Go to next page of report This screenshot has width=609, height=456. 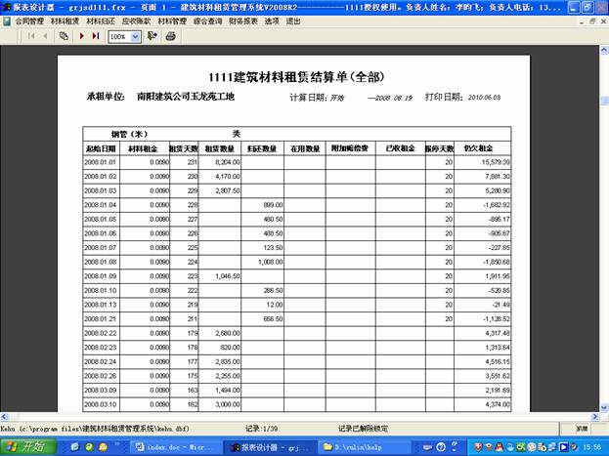click(81, 36)
